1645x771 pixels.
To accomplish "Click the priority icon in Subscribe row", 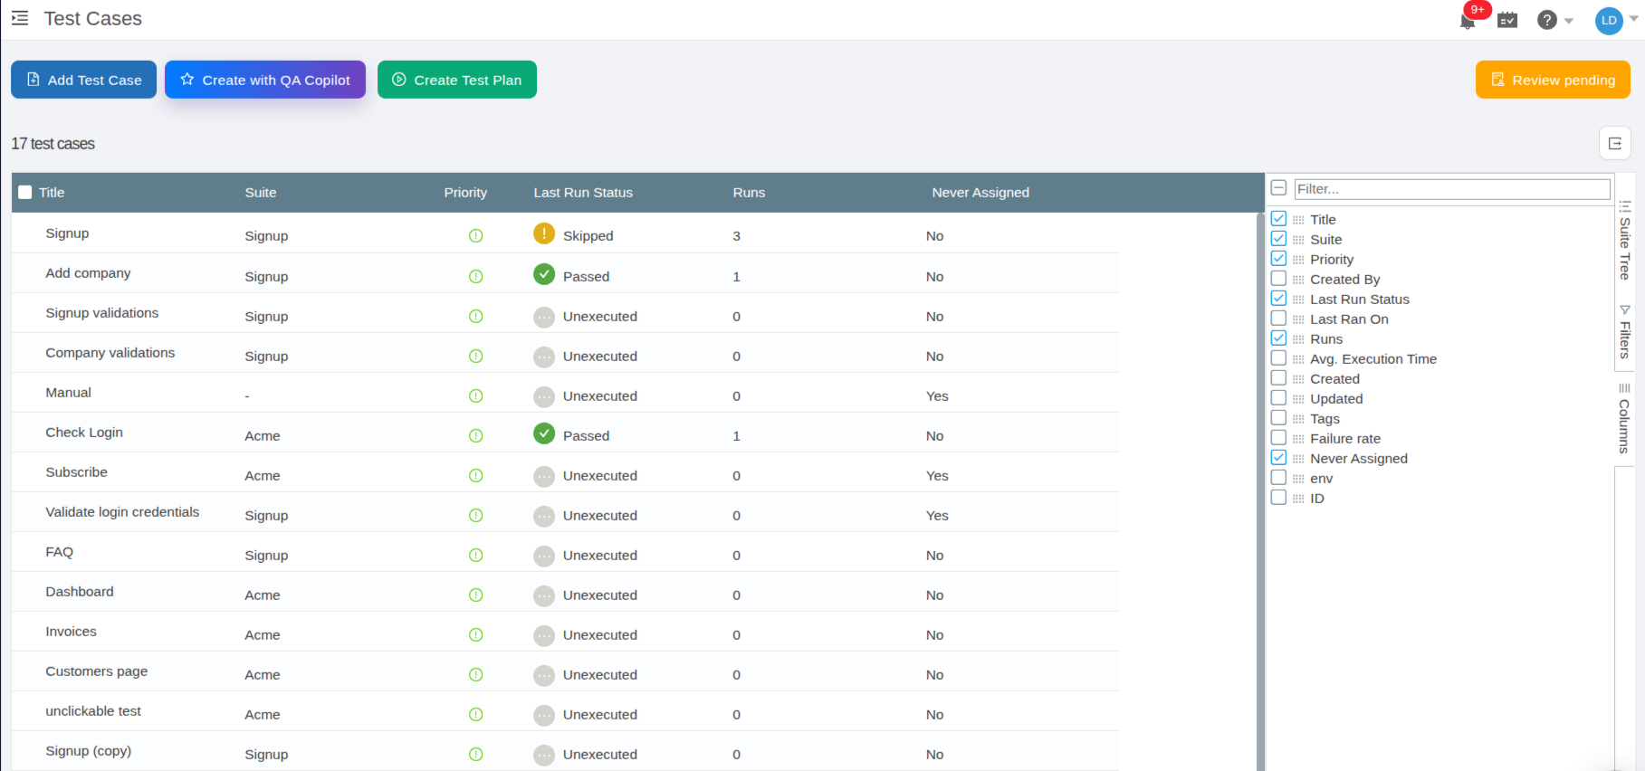I will pyautogui.click(x=476, y=476).
